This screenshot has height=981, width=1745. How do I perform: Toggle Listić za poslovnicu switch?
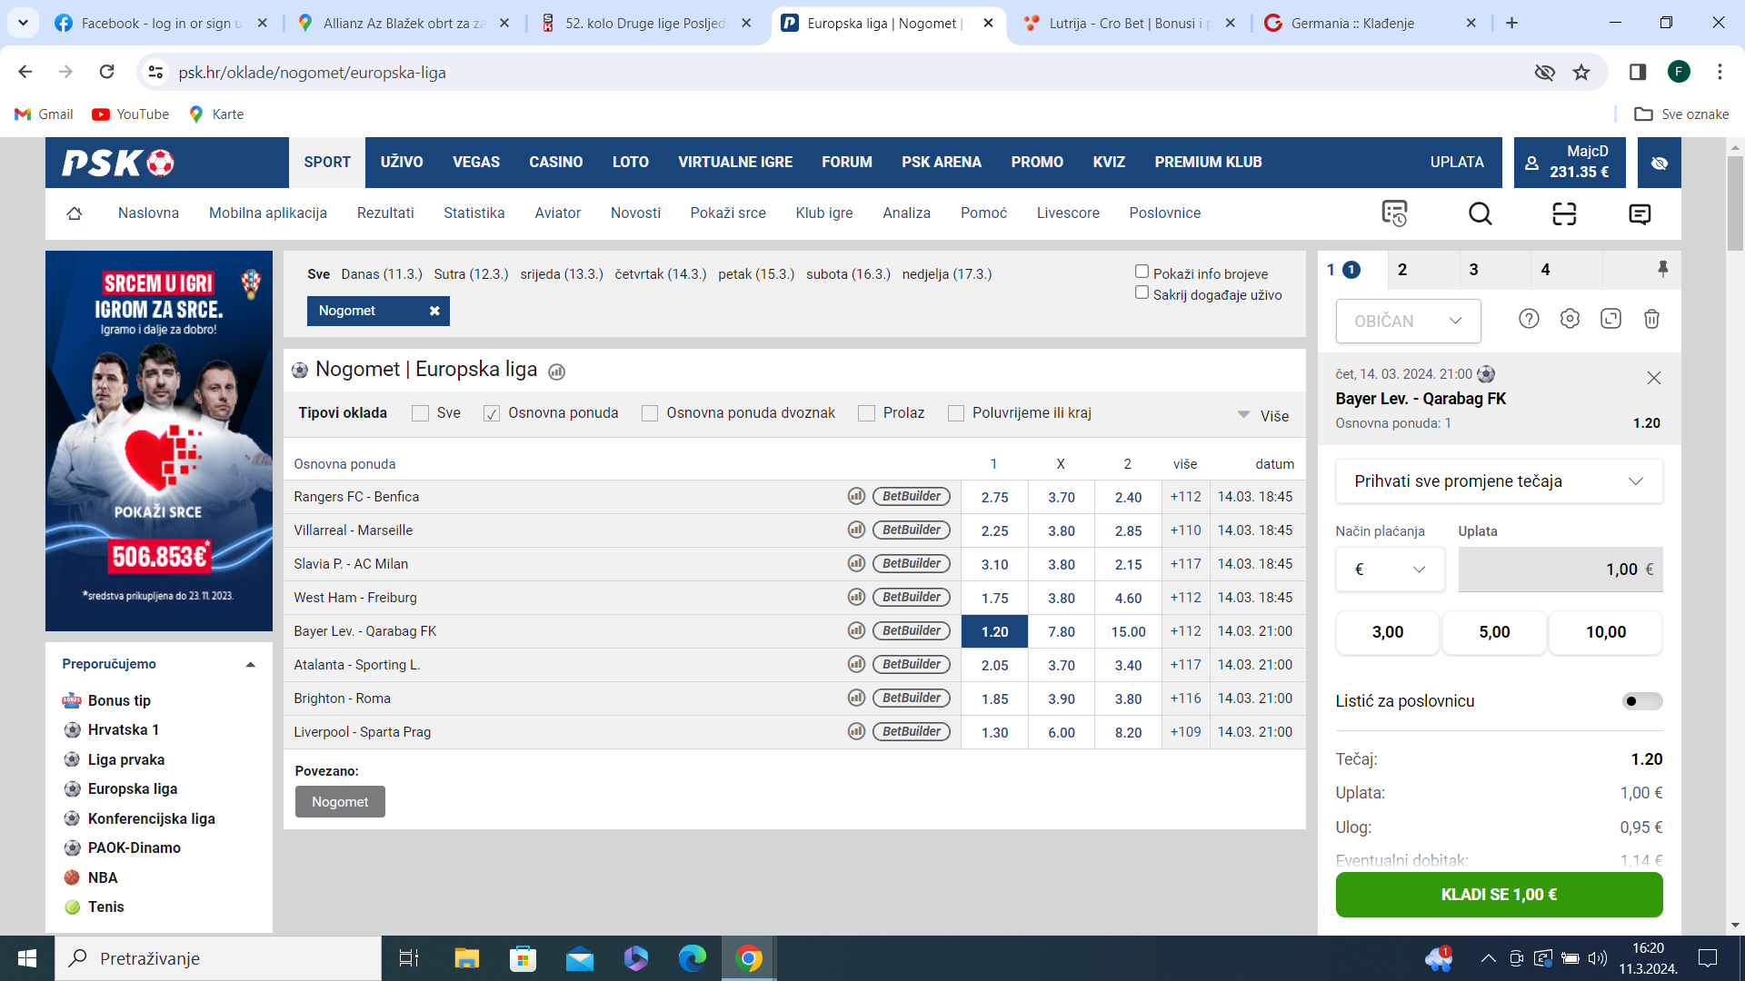click(x=1642, y=701)
